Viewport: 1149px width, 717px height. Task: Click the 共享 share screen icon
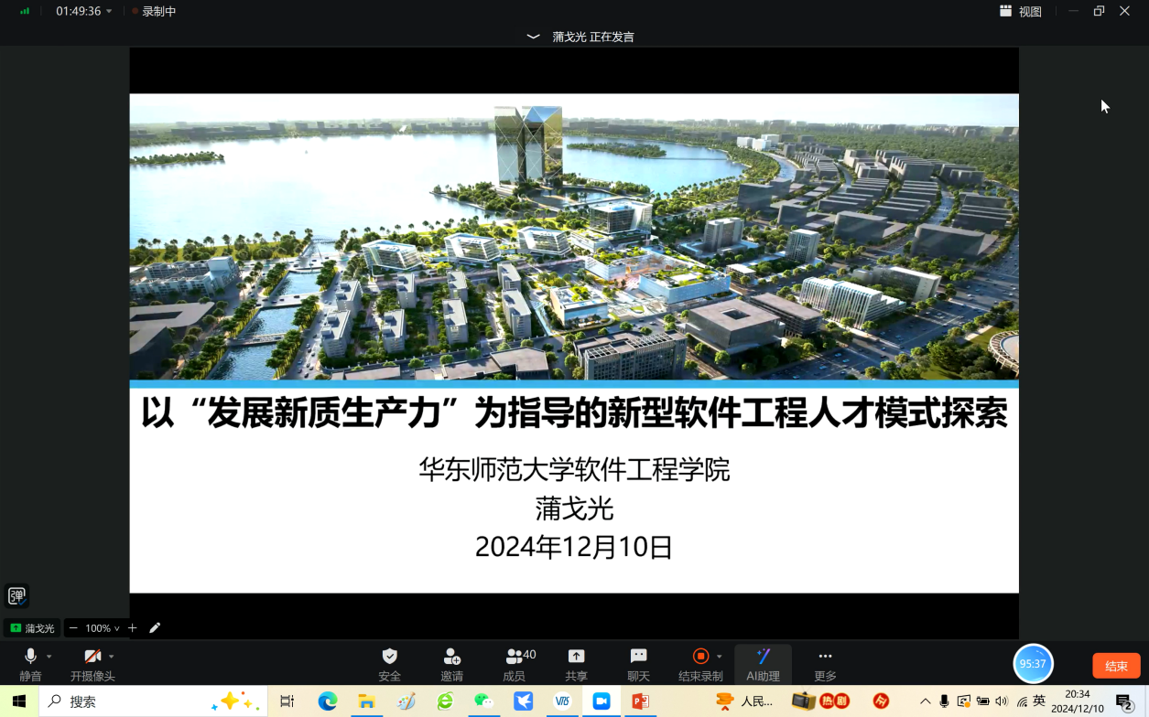tap(576, 663)
